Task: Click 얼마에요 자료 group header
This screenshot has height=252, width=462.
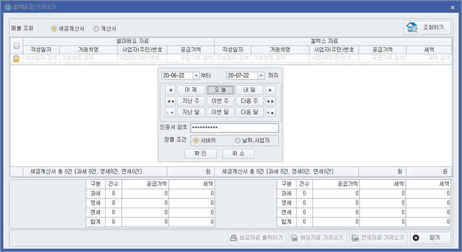Action: [x=119, y=42]
